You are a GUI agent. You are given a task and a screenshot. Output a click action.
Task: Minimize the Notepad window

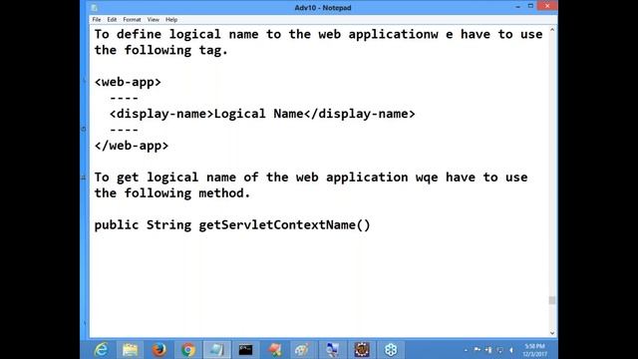tap(517, 7)
